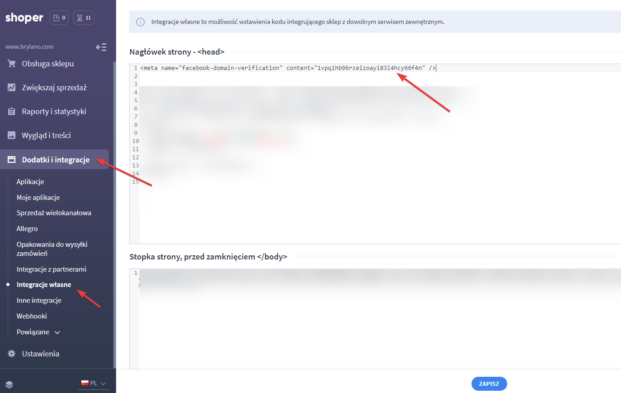Expand the Powiązane submenu
The image size is (621, 393).
38,332
